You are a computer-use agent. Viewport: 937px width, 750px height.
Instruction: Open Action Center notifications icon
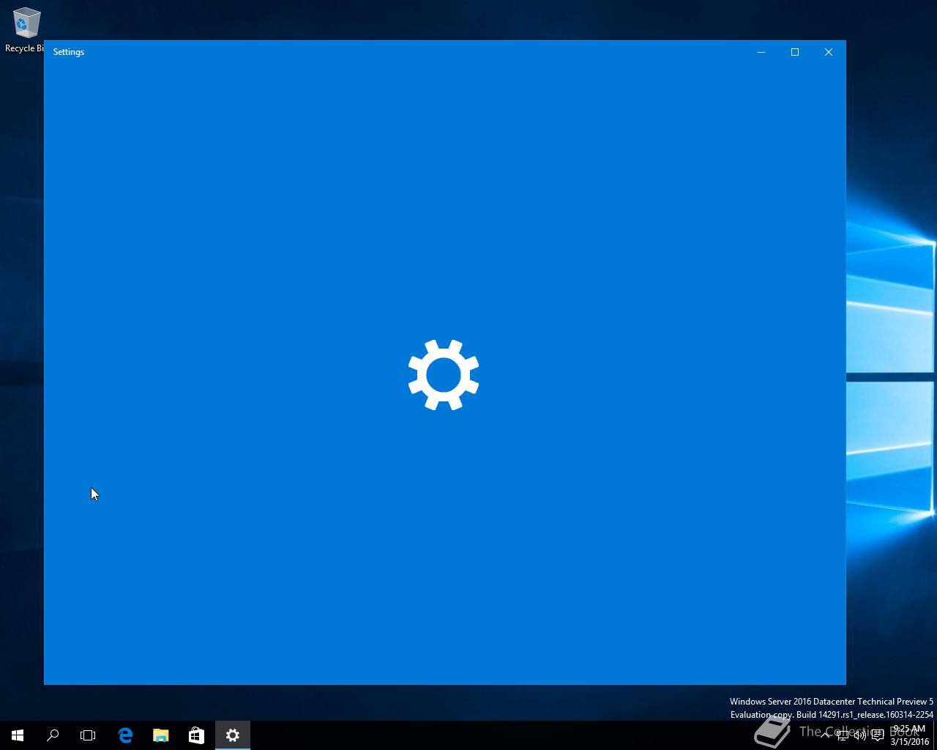tap(878, 735)
